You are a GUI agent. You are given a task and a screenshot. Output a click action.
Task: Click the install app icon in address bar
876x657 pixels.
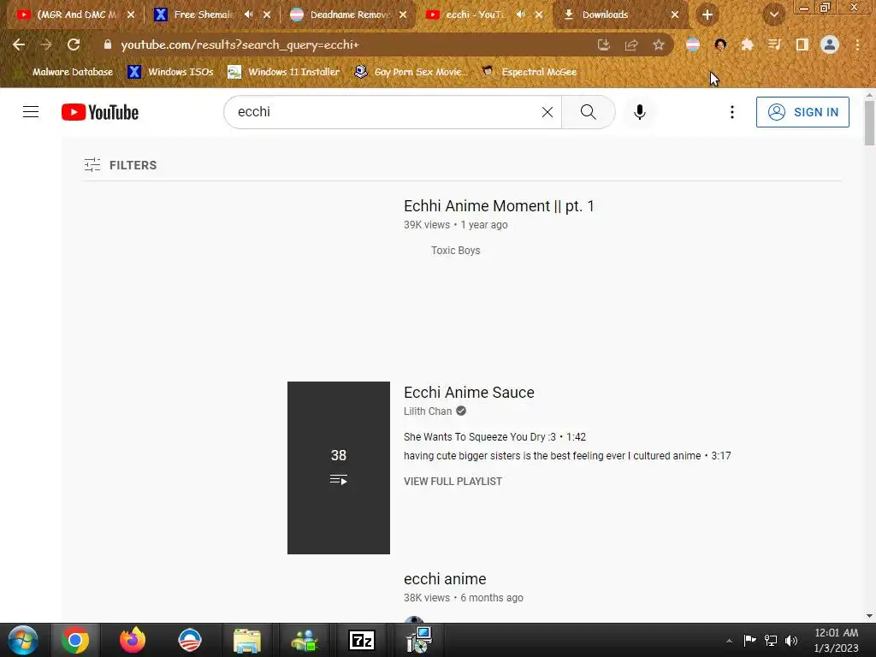603,44
